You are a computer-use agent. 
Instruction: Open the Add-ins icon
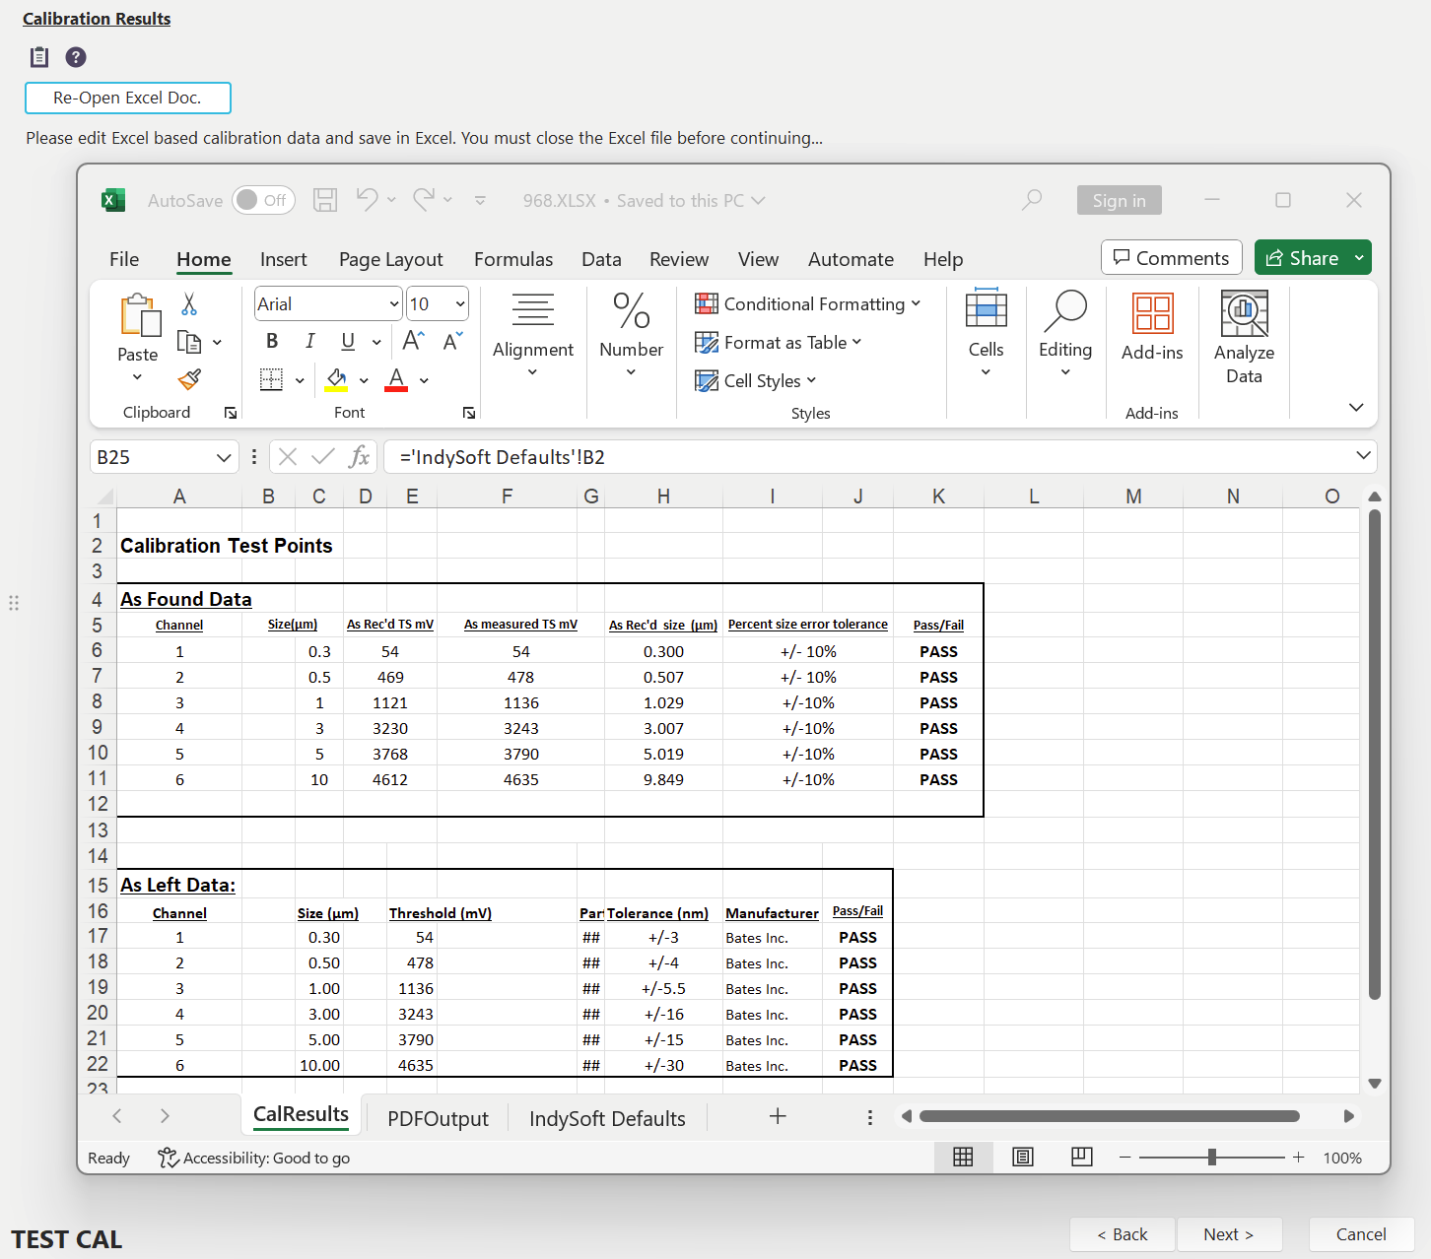1152,327
